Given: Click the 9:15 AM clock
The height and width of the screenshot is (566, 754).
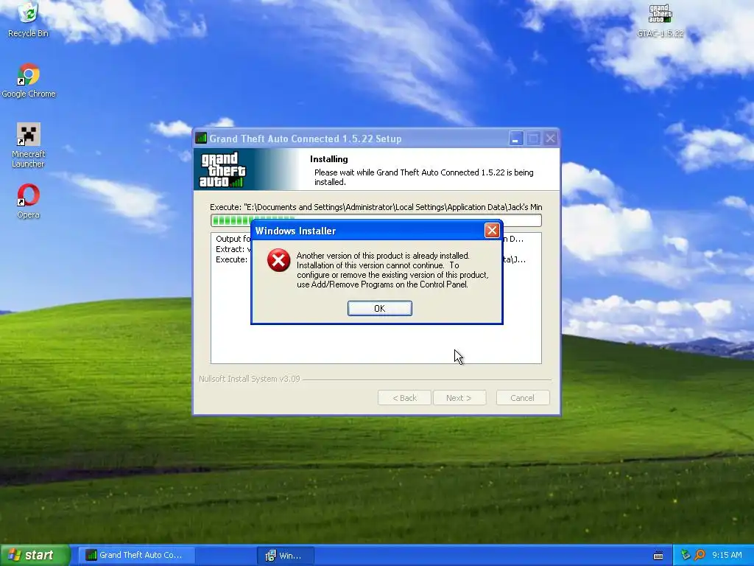Looking at the screenshot, I should coord(727,555).
